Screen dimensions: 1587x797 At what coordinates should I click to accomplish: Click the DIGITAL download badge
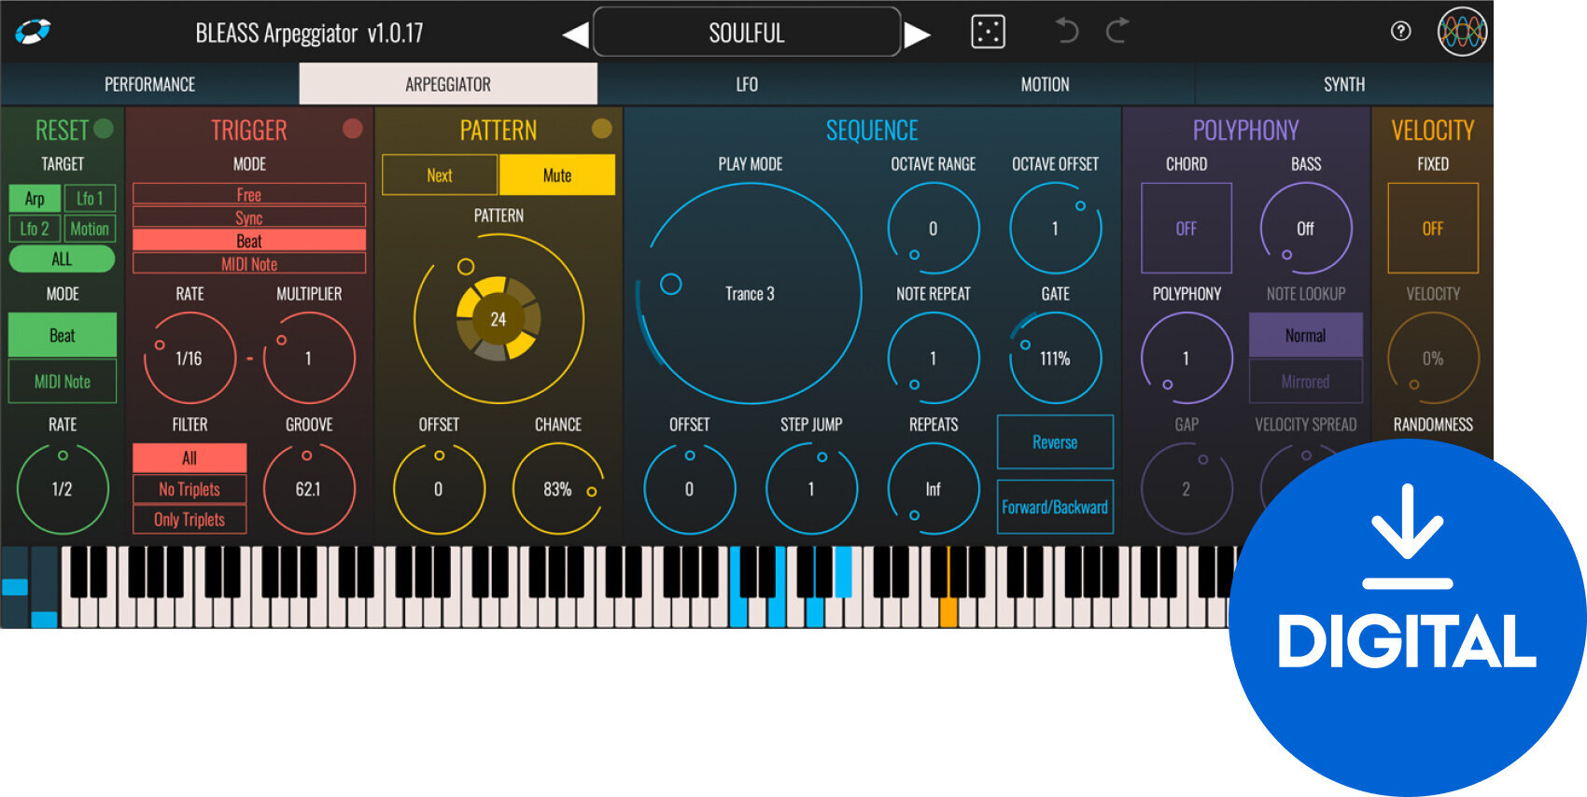click(x=1407, y=618)
